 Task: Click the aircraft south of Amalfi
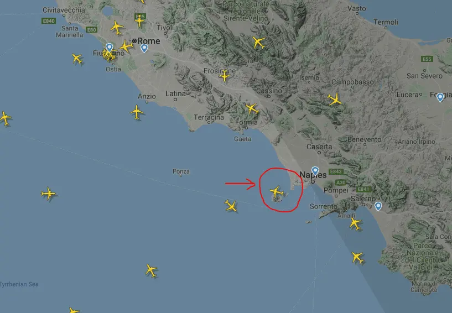(x=355, y=223)
